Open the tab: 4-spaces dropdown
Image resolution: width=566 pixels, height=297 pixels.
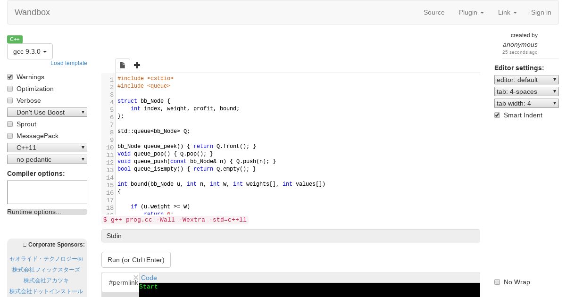(x=526, y=91)
